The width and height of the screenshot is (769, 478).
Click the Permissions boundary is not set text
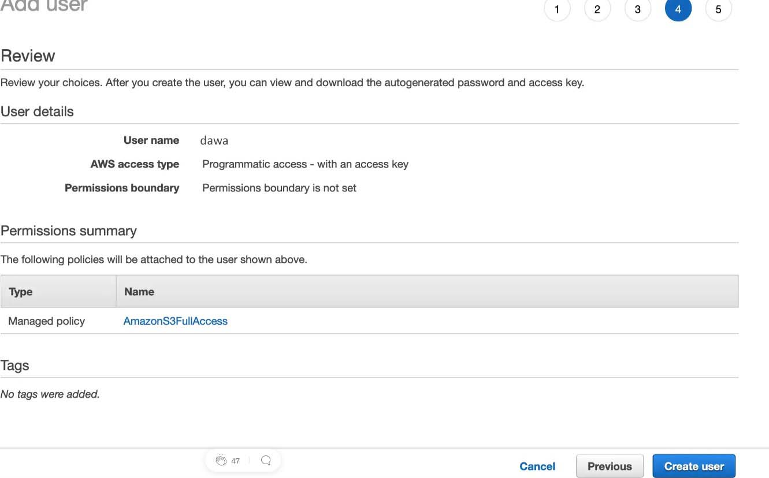click(x=279, y=188)
